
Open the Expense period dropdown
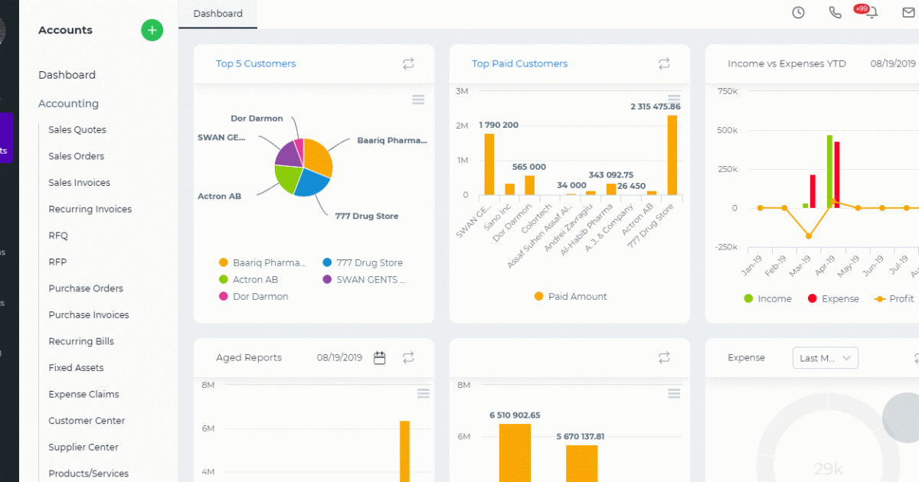point(826,358)
